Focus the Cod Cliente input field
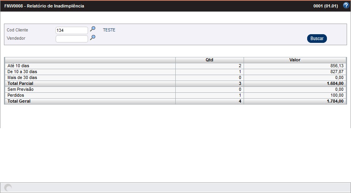 tap(71, 30)
